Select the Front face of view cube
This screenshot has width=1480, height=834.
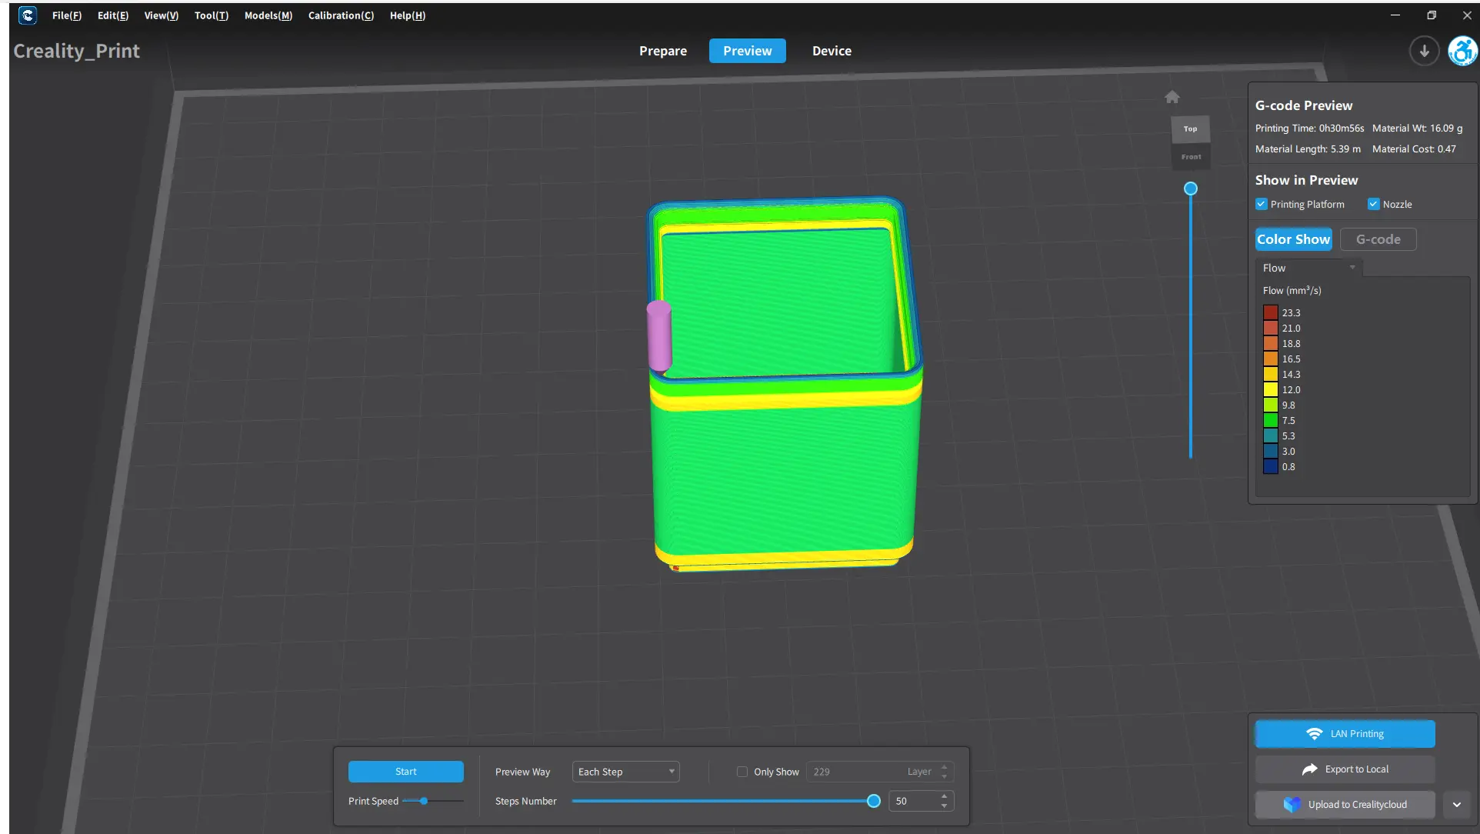point(1191,157)
